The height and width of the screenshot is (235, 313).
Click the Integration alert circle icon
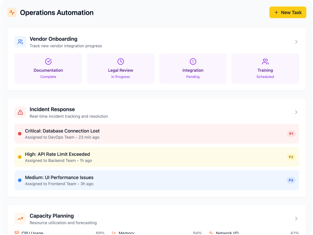(x=193, y=61)
